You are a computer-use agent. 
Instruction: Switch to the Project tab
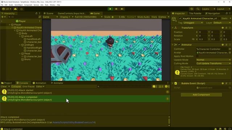(7, 83)
